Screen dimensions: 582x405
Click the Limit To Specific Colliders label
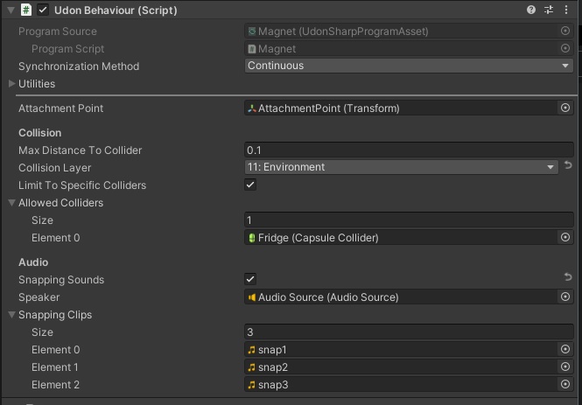(82, 185)
